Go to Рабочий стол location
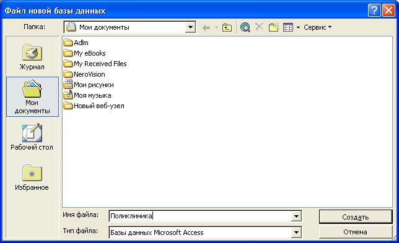Image resolution: width=399 pixels, height=243 pixels. point(32,137)
